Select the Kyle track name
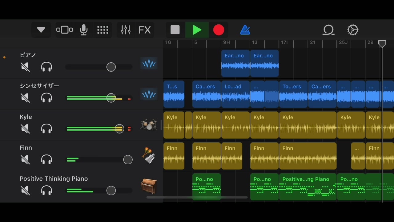Image resolution: width=394 pixels, height=222 pixels. point(26,117)
